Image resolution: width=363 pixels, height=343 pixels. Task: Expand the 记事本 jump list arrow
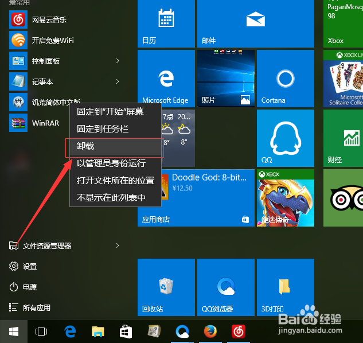tap(118, 81)
